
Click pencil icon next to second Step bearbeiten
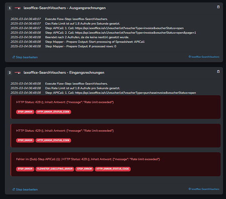pos(14,189)
